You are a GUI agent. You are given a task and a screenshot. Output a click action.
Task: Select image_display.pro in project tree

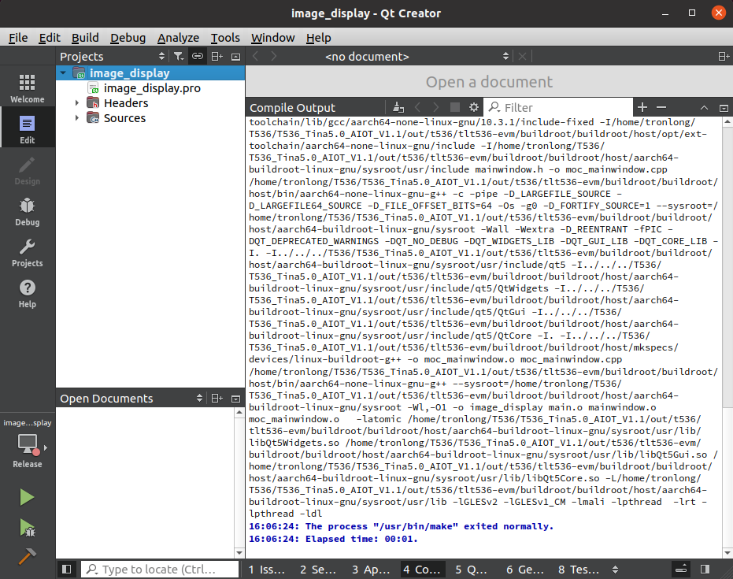(x=152, y=88)
